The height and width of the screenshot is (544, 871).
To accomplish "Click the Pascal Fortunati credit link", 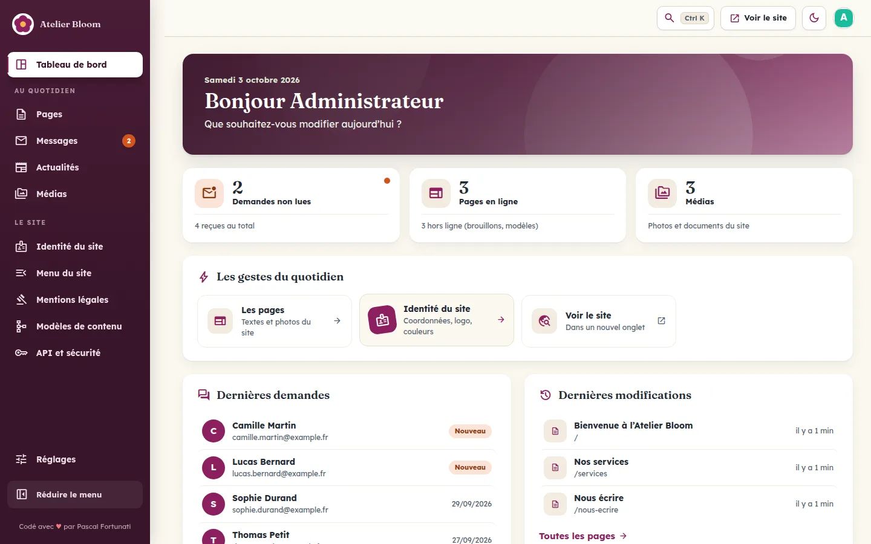I will click(x=104, y=526).
